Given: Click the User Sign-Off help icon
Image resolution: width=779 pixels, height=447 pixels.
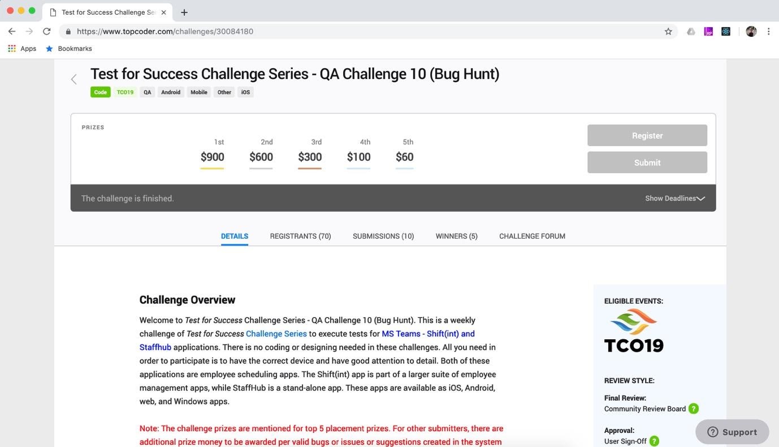Looking at the screenshot, I should 654,441.
